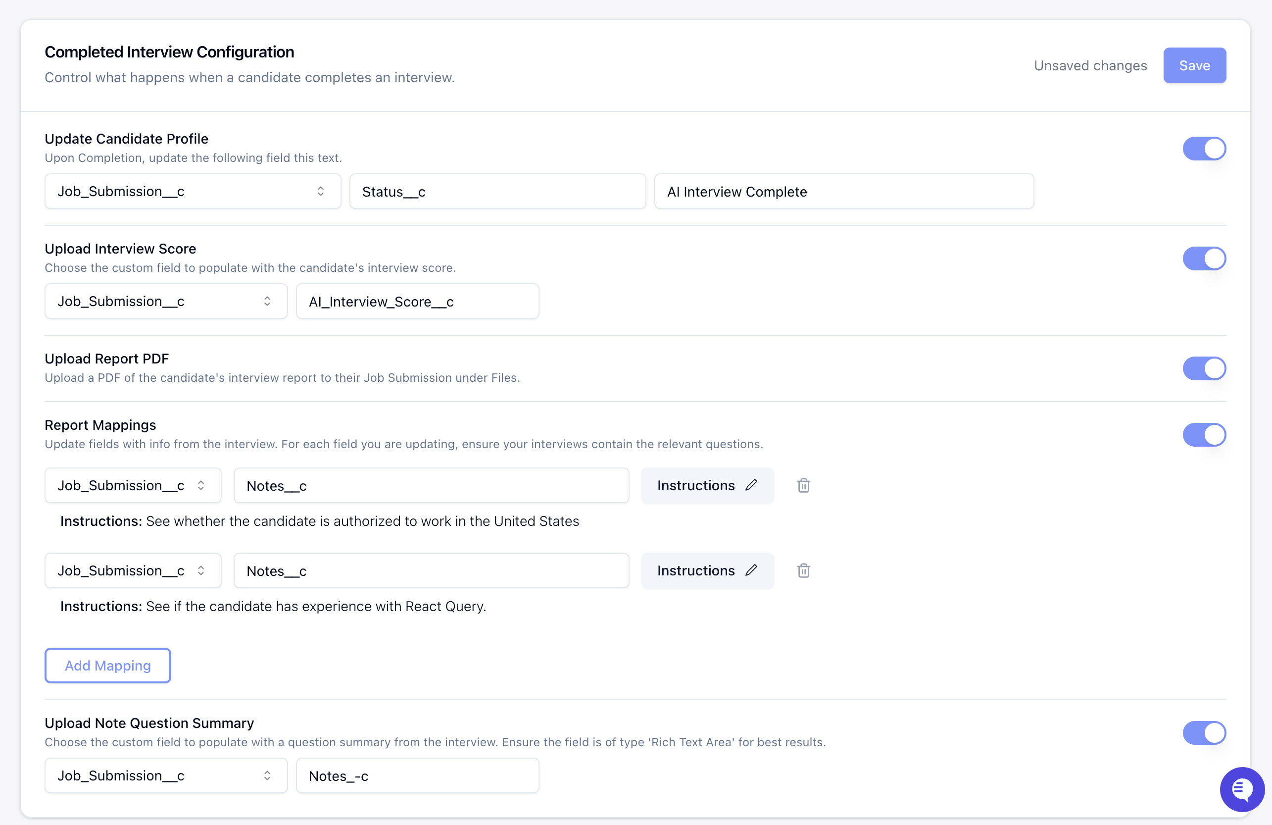Screen dimensions: 1272x825
Task: Delete the work authorization mapping row
Action: (803, 485)
